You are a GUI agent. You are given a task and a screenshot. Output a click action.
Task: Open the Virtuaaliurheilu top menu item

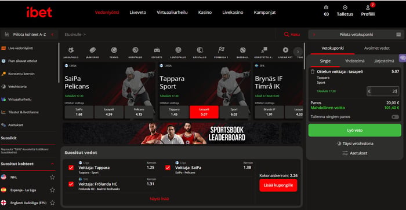click(172, 12)
